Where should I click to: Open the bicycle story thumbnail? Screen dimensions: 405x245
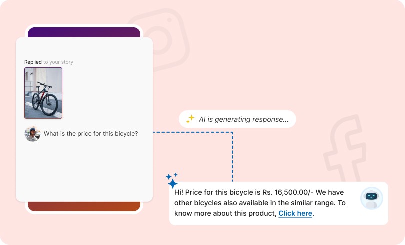pos(43,93)
